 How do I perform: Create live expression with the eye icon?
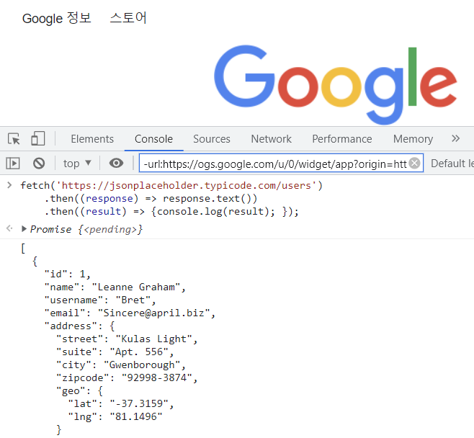[117, 164]
